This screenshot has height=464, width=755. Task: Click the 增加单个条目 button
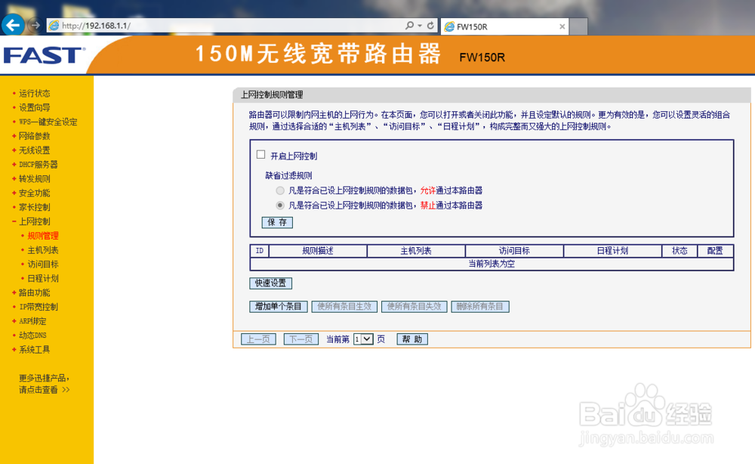279,305
